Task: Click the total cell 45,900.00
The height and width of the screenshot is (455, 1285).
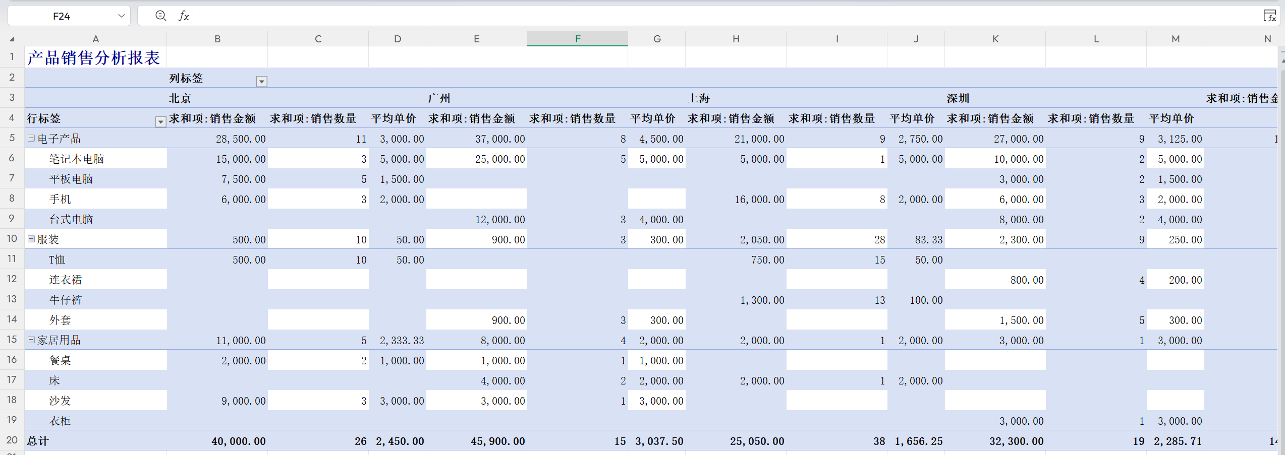Action: tap(476, 441)
